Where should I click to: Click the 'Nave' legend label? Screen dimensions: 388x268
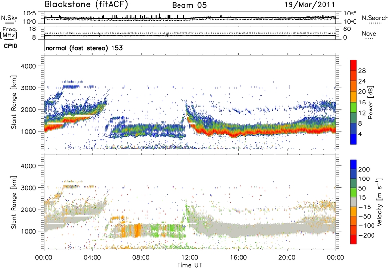tap(369, 34)
